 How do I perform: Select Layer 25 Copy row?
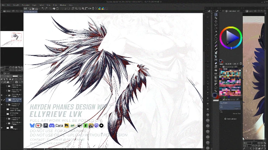[x=14, y=109]
